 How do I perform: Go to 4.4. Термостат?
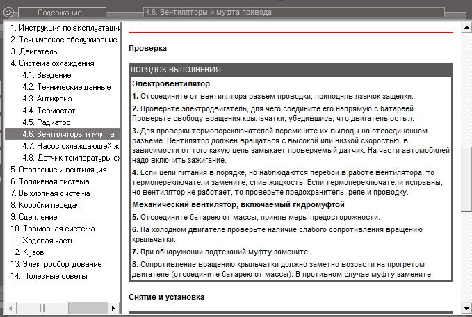49,111
